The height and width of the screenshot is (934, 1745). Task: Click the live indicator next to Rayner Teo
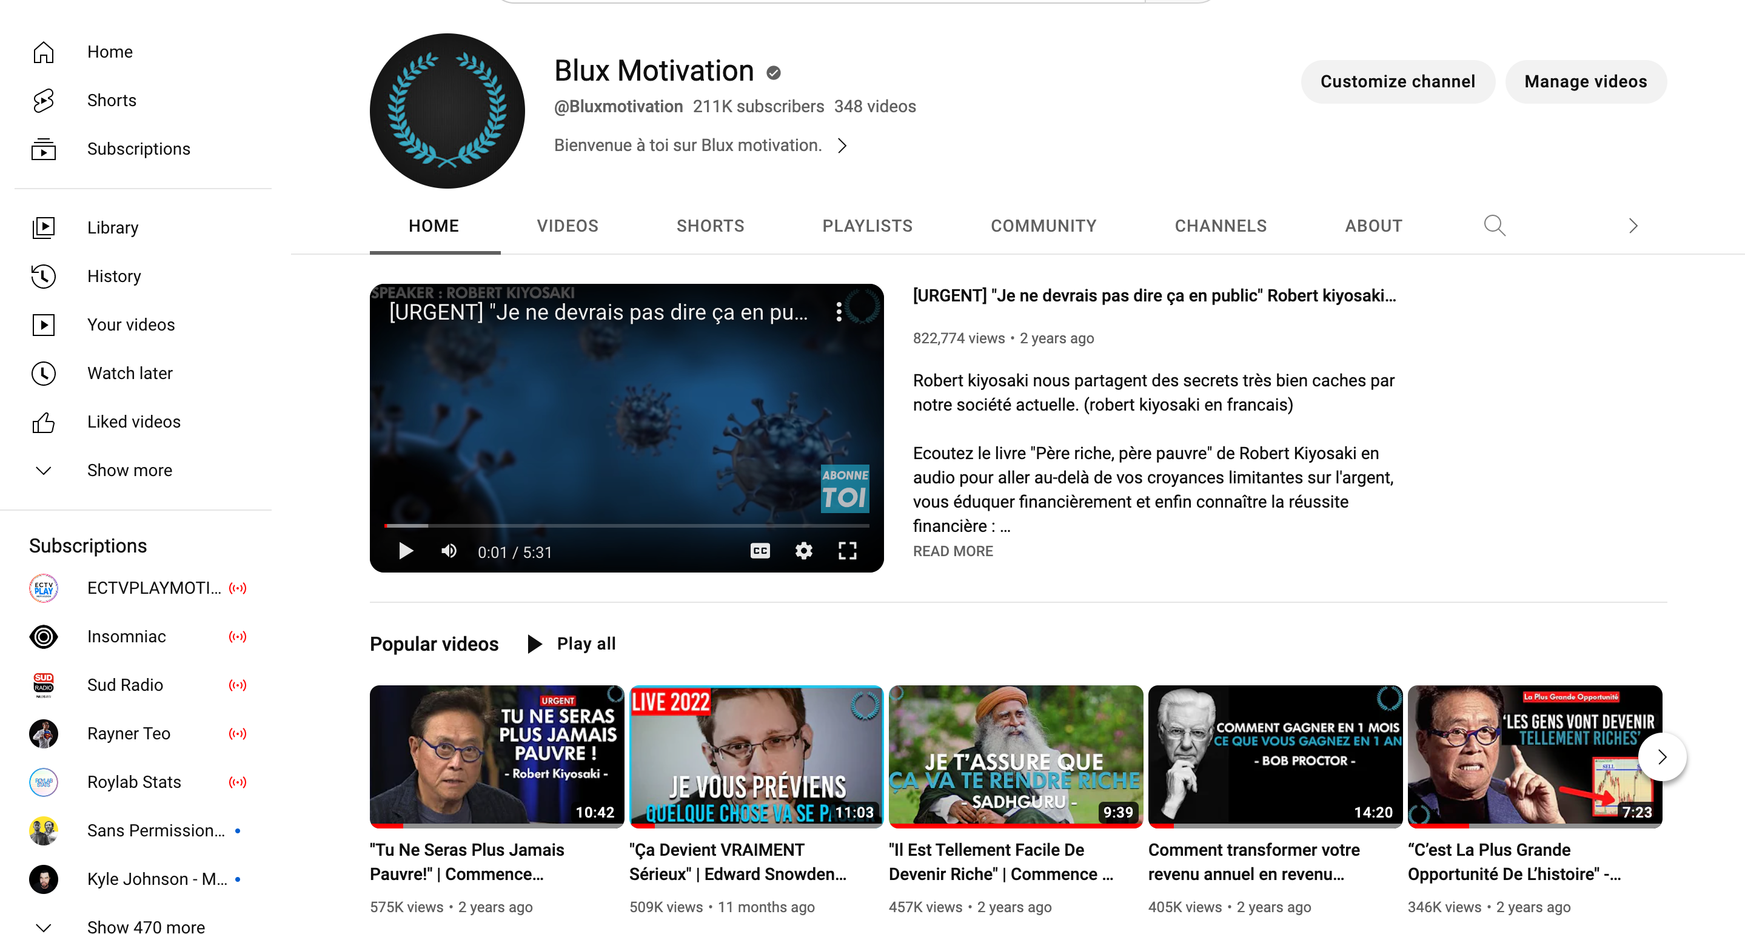click(238, 734)
